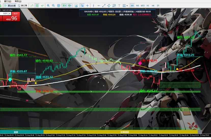Draw a vertical line tool
The image size is (211, 139).
click(93, 6)
